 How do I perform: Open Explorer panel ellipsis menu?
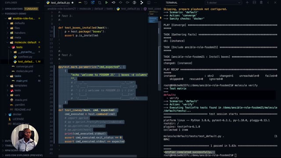point(38,3)
